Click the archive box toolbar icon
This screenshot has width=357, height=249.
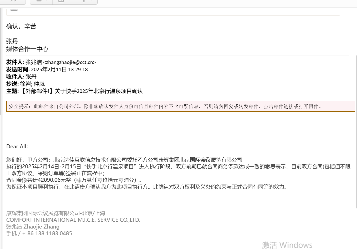61,1
